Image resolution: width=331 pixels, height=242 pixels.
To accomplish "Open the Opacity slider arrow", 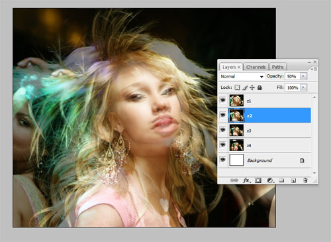I will click(x=303, y=76).
